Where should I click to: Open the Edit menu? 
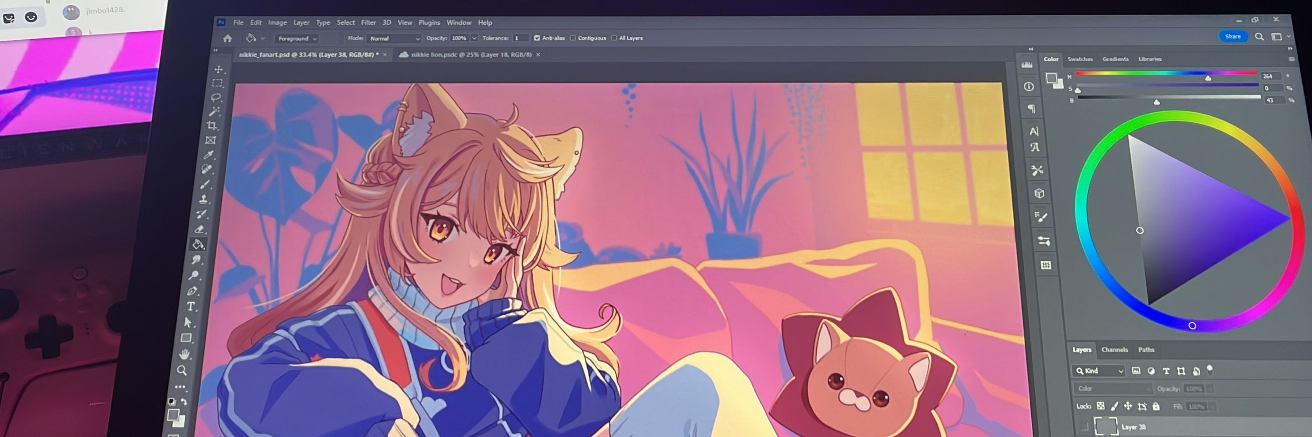(256, 22)
